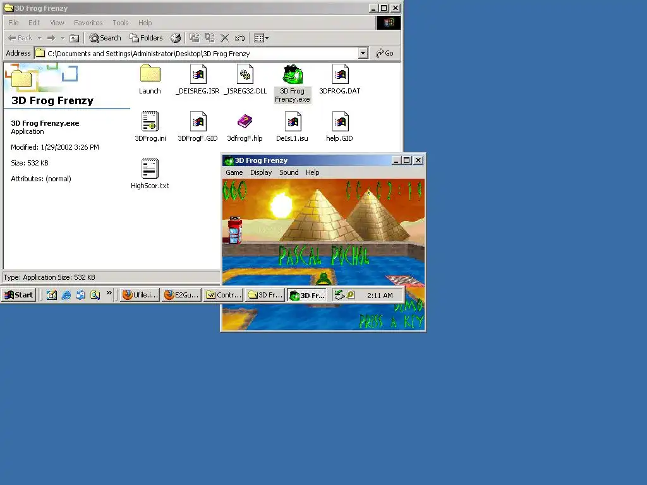The height and width of the screenshot is (485, 647).
Task: Click the Folders toolbar button
Action: tap(146, 39)
